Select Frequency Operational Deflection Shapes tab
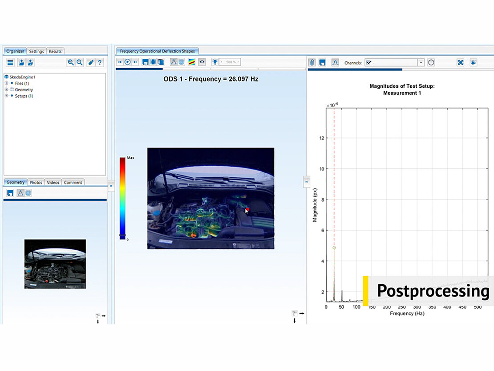The height and width of the screenshot is (371, 494). pyautogui.click(x=157, y=51)
